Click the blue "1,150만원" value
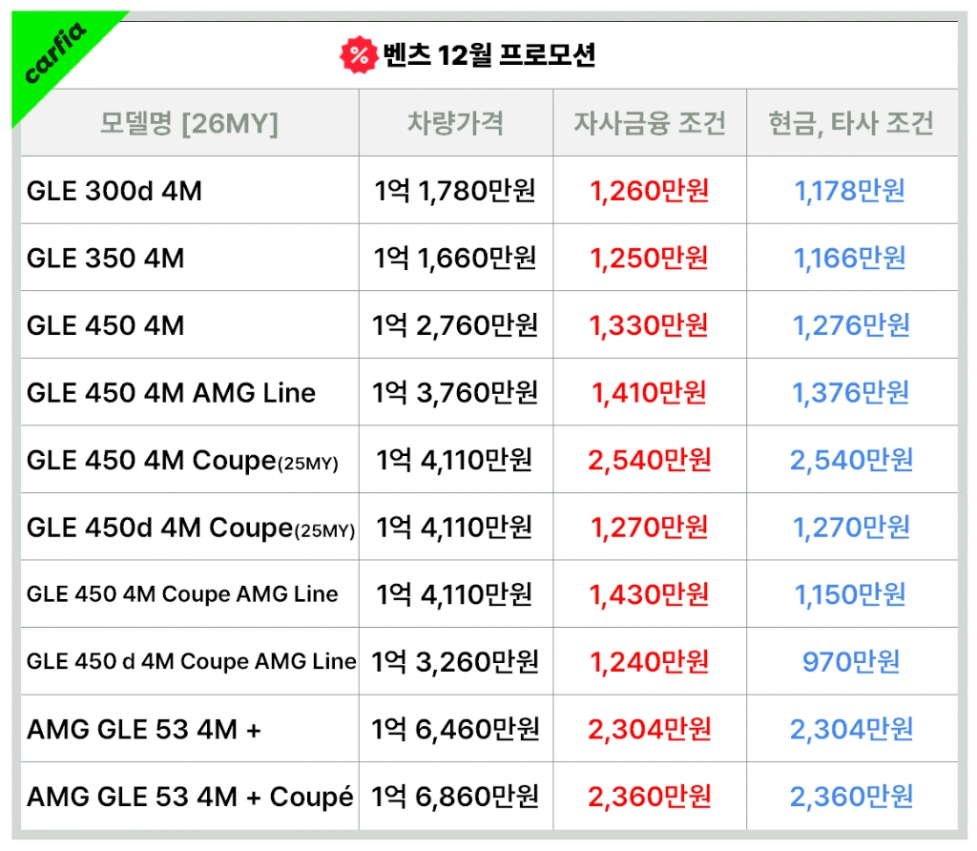Screen dimensions: 977x851 click(850, 594)
